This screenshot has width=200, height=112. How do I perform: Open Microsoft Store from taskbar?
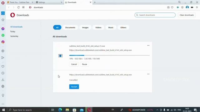click(74, 110)
